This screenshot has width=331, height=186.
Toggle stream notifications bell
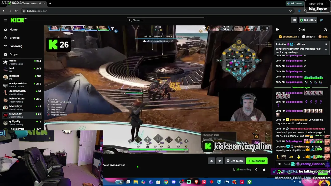[x=211, y=161]
